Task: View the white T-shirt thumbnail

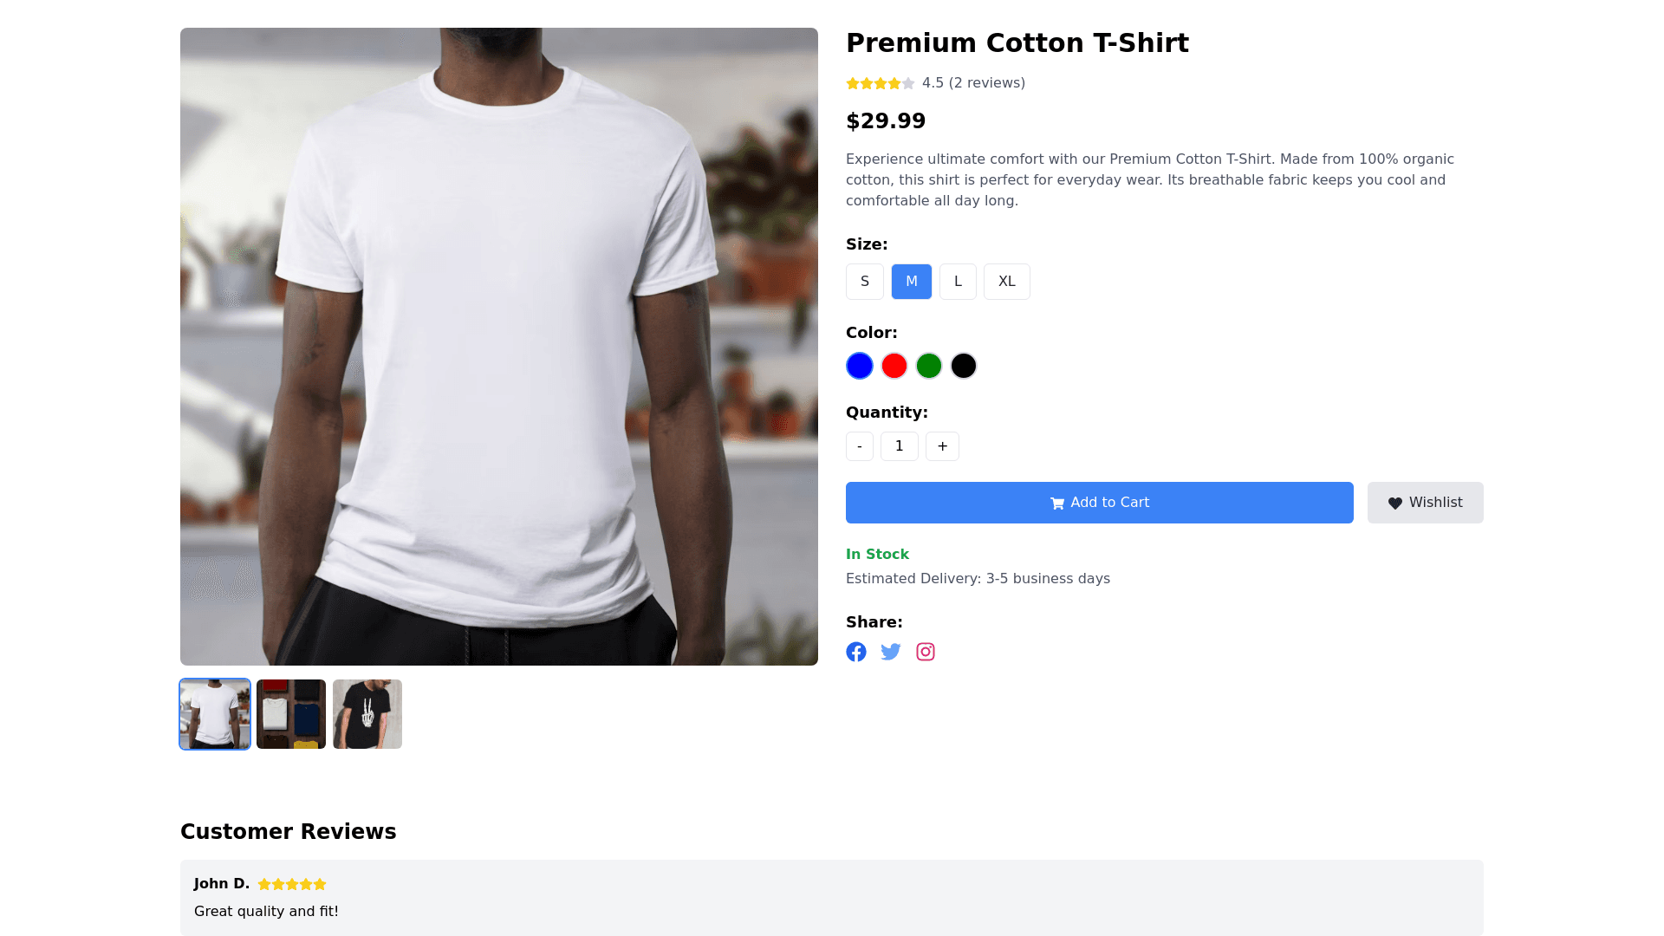Action: pos(215,714)
